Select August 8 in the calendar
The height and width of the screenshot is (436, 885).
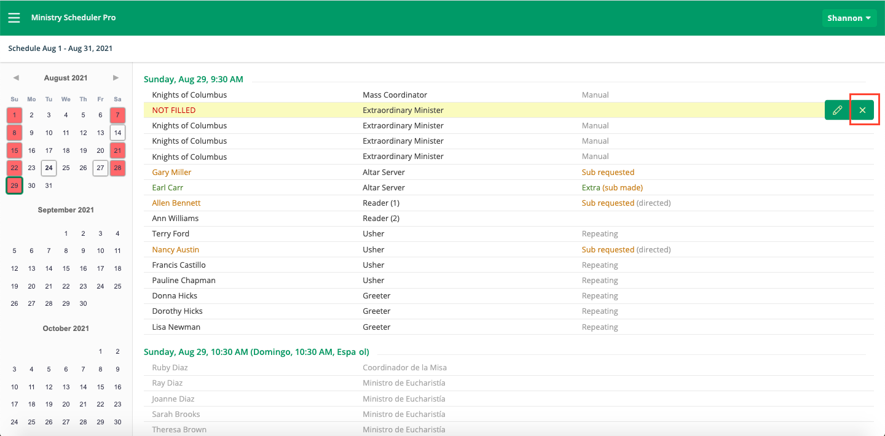14,133
